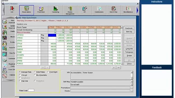175x98 pixels.
Task: Open the Miscellaneous module
Action: point(128,10)
